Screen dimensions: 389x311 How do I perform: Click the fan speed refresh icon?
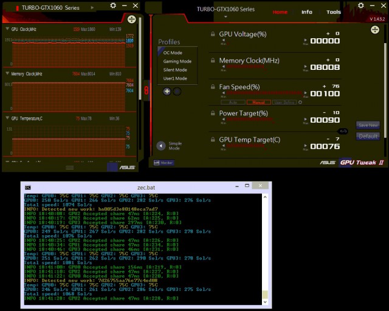coord(300,102)
